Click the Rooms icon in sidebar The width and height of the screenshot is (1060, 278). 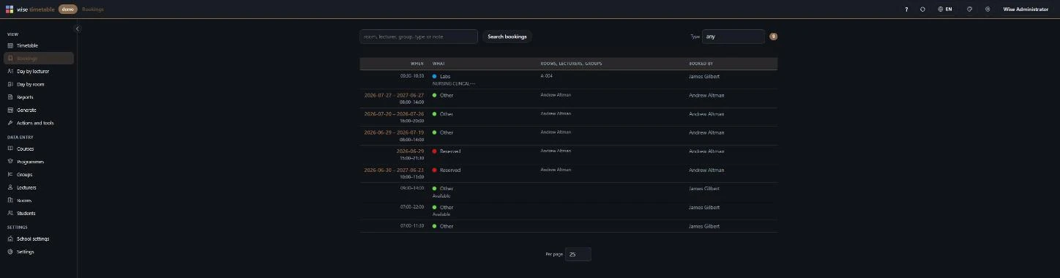(10, 200)
